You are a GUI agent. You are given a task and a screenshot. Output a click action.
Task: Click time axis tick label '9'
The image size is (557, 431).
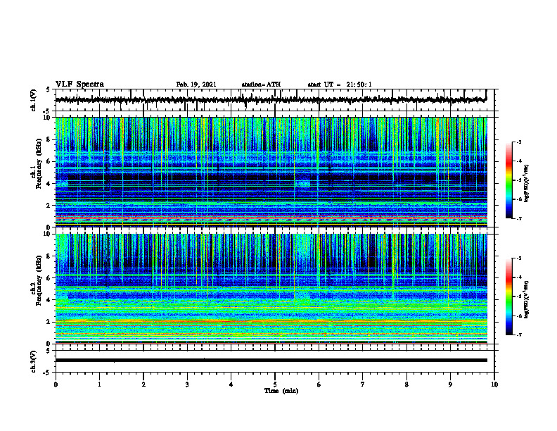click(450, 385)
